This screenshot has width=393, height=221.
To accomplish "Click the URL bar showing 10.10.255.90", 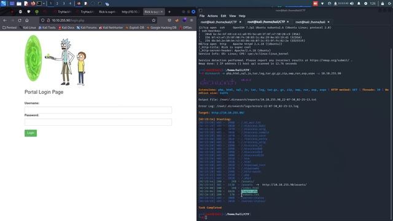I will click(98, 20).
